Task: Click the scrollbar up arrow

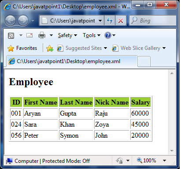Action: (172, 73)
